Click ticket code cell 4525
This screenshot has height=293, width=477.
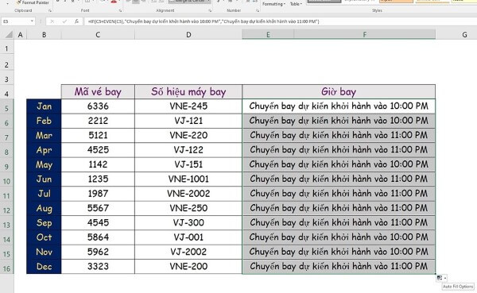pos(98,150)
